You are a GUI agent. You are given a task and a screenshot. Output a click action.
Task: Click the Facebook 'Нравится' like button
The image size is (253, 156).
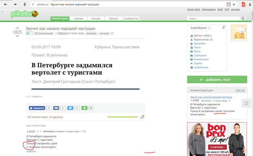37,108
